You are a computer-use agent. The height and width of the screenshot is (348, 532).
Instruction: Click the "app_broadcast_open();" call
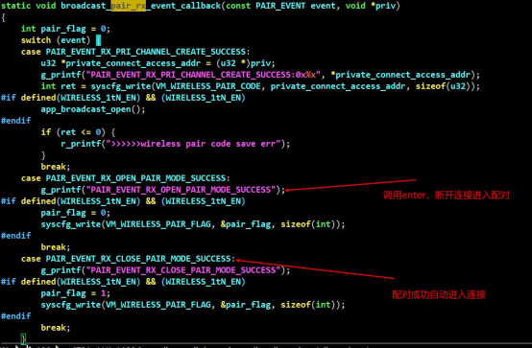93,109
